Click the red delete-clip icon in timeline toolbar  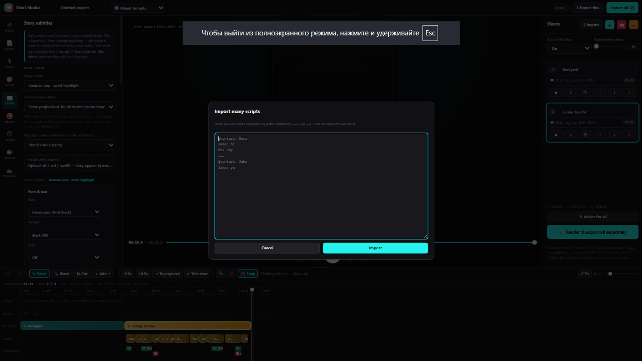coord(231,274)
